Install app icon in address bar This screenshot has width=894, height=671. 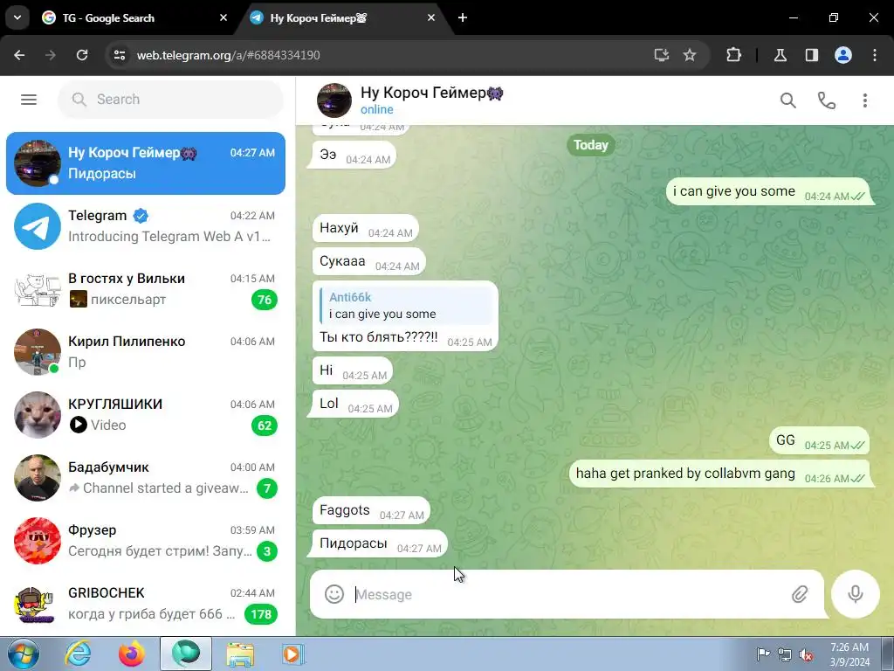click(x=662, y=55)
